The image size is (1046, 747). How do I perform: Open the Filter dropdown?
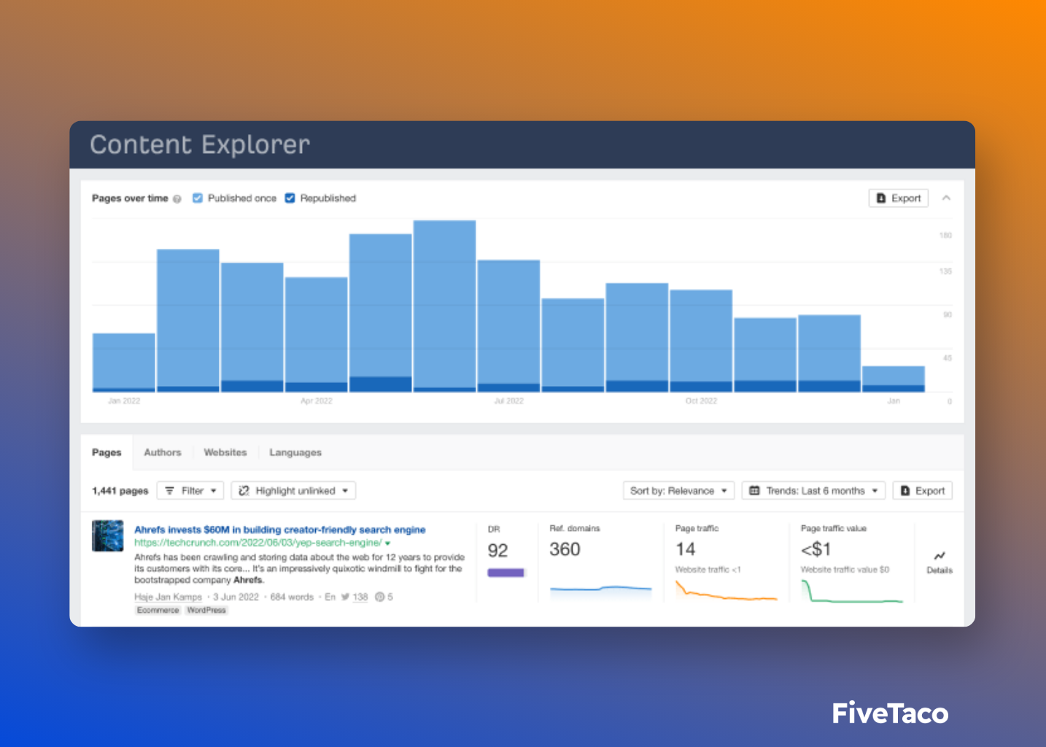[191, 491]
